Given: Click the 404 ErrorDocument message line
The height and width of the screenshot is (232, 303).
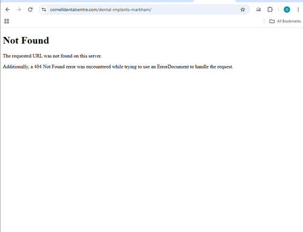Looking at the screenshot, I should (x=118, y=67).
